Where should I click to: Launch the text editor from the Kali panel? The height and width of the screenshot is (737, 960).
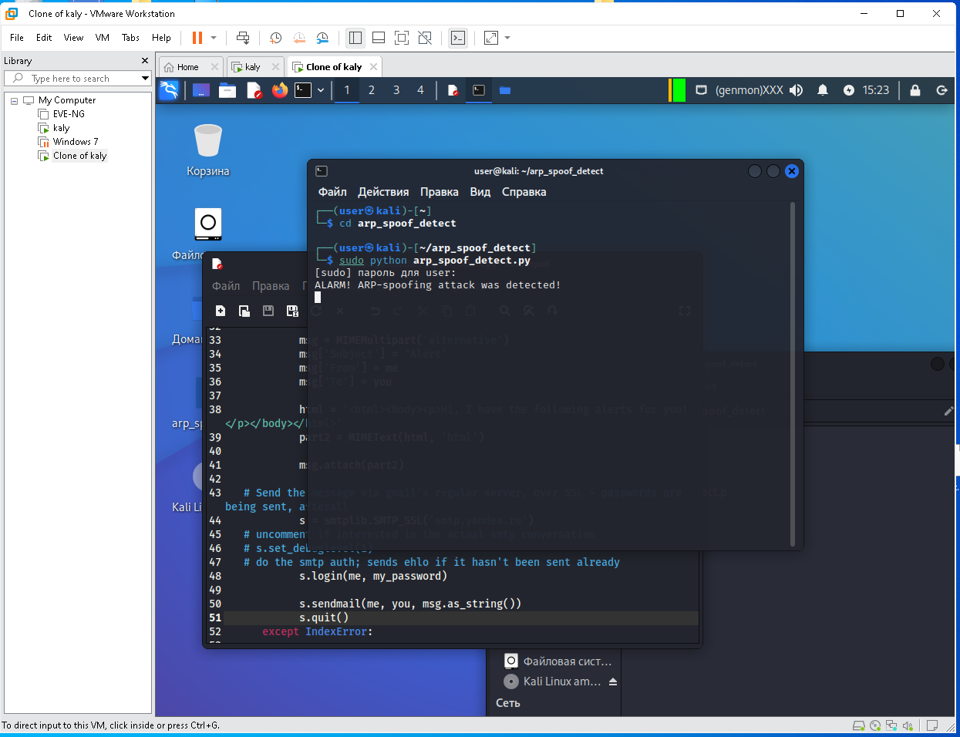254,90
